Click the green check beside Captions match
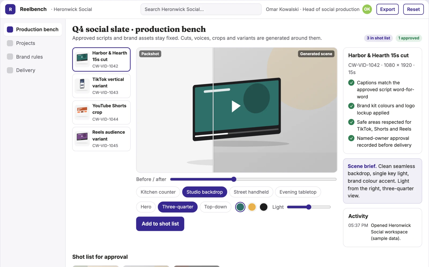 coord(351,83)
